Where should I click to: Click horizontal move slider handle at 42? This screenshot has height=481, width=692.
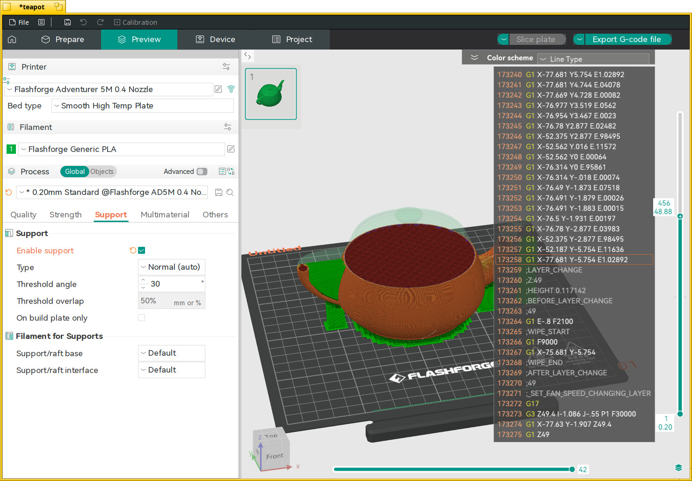(x=572, y=469)
